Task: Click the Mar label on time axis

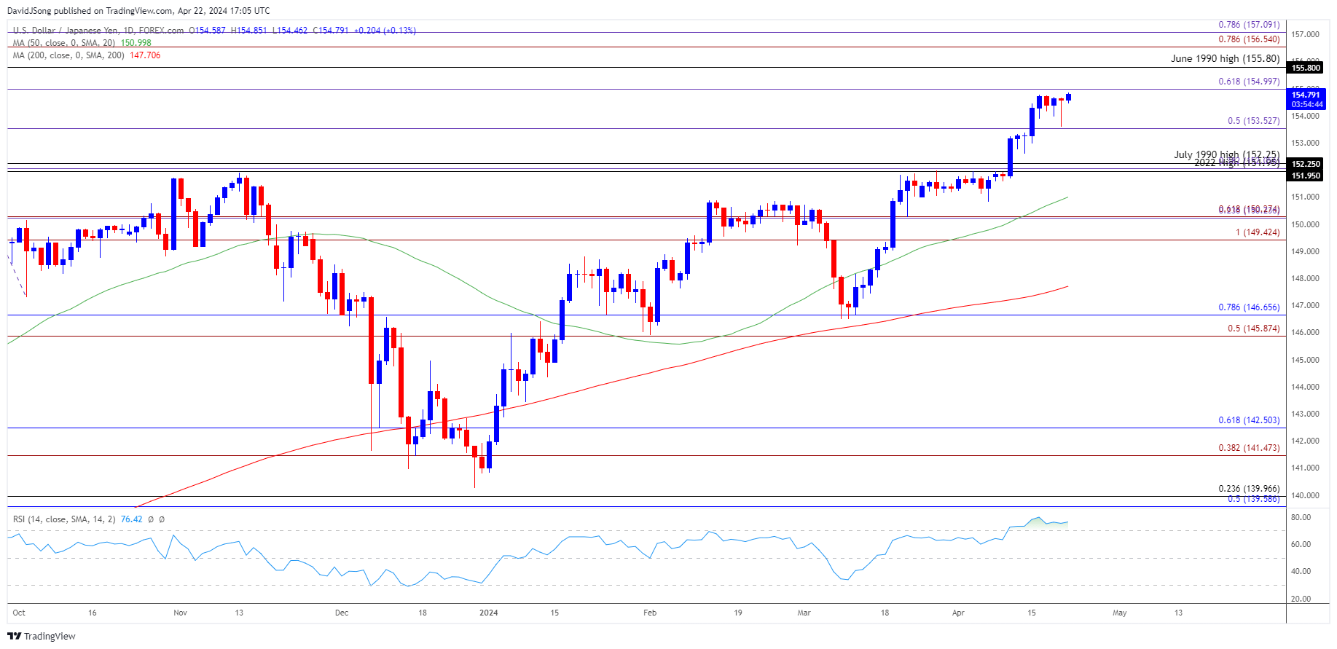Action: [804, 613]
